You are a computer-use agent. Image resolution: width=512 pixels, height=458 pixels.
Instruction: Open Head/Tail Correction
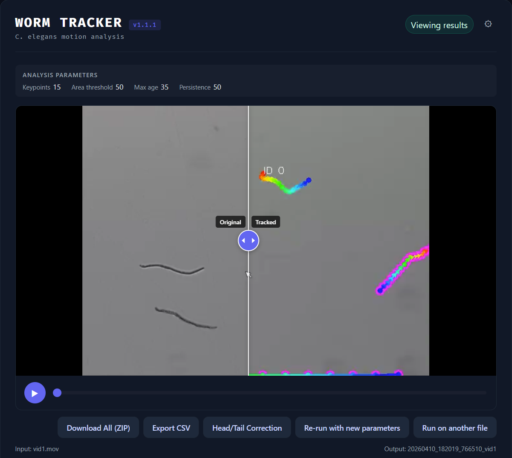(247, 427)
